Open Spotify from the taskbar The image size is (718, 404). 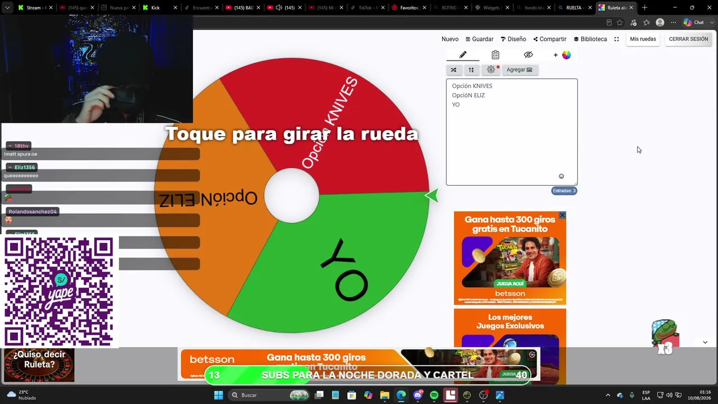point(434,395)
